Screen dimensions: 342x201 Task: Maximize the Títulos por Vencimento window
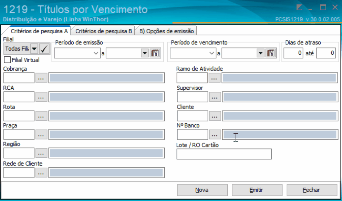(x=323, y=8)
